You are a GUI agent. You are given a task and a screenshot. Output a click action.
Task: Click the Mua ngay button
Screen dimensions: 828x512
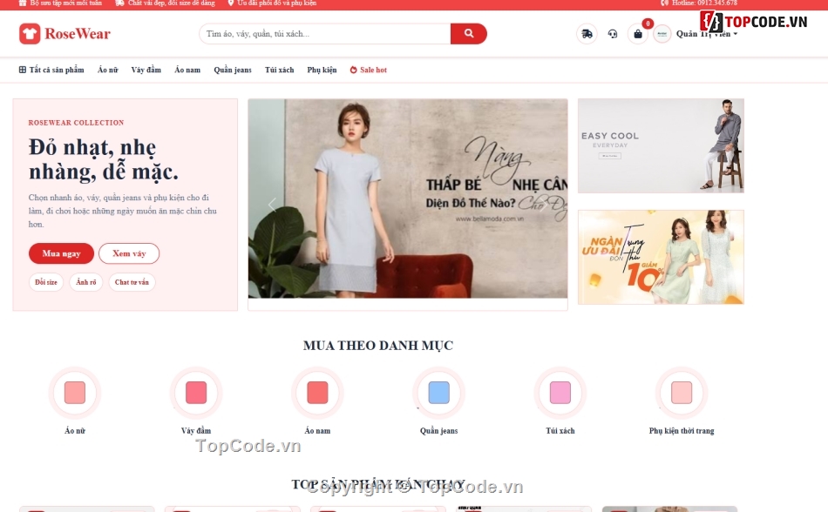pos(61,253)
